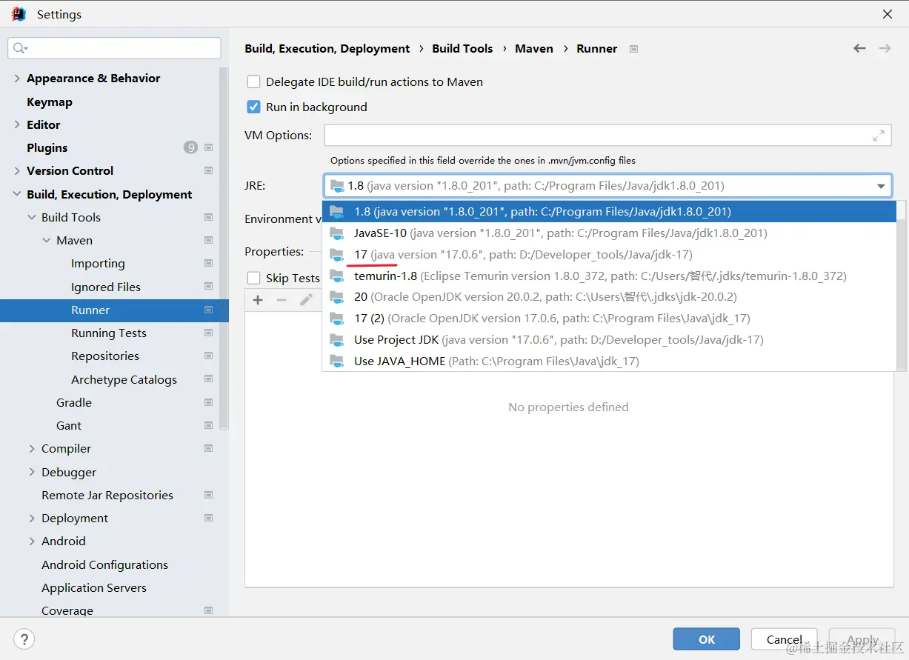Click the expand icon in VM Options field

click(879, 136)
